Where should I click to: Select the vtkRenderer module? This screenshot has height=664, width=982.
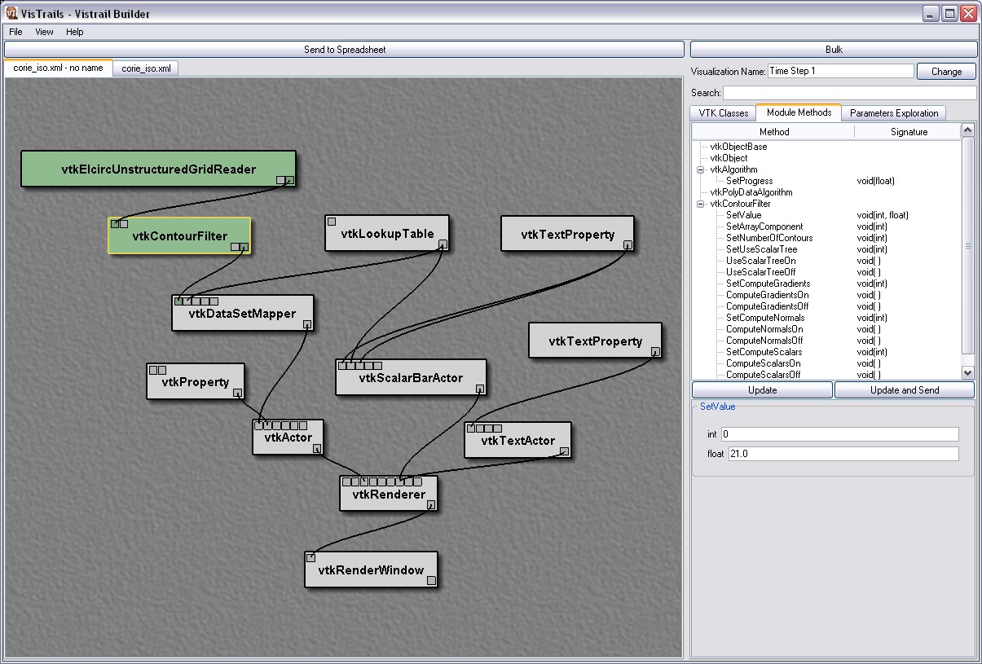pos(389,495)
